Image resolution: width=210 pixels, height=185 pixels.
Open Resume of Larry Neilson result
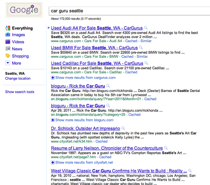(x=107, y=148)
